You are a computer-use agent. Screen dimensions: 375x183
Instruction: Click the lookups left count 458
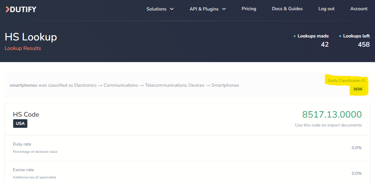[x=364, y=44]
